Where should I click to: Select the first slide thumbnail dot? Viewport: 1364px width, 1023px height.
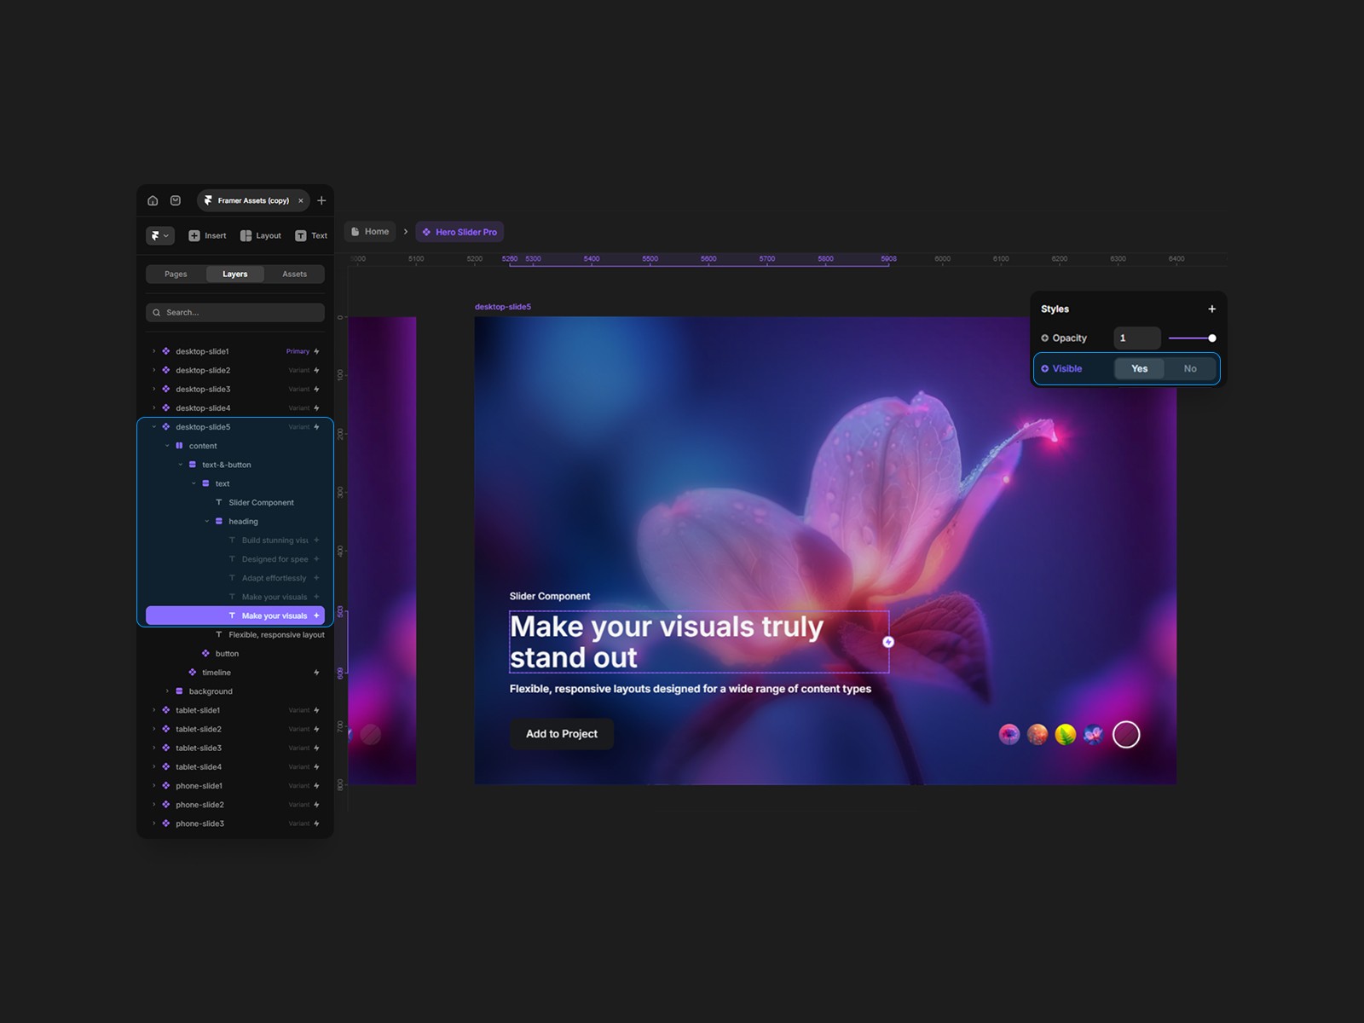tap(1009, 734)
